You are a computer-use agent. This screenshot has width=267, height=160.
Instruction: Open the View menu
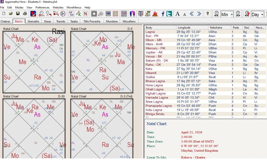tap(29, 8)
